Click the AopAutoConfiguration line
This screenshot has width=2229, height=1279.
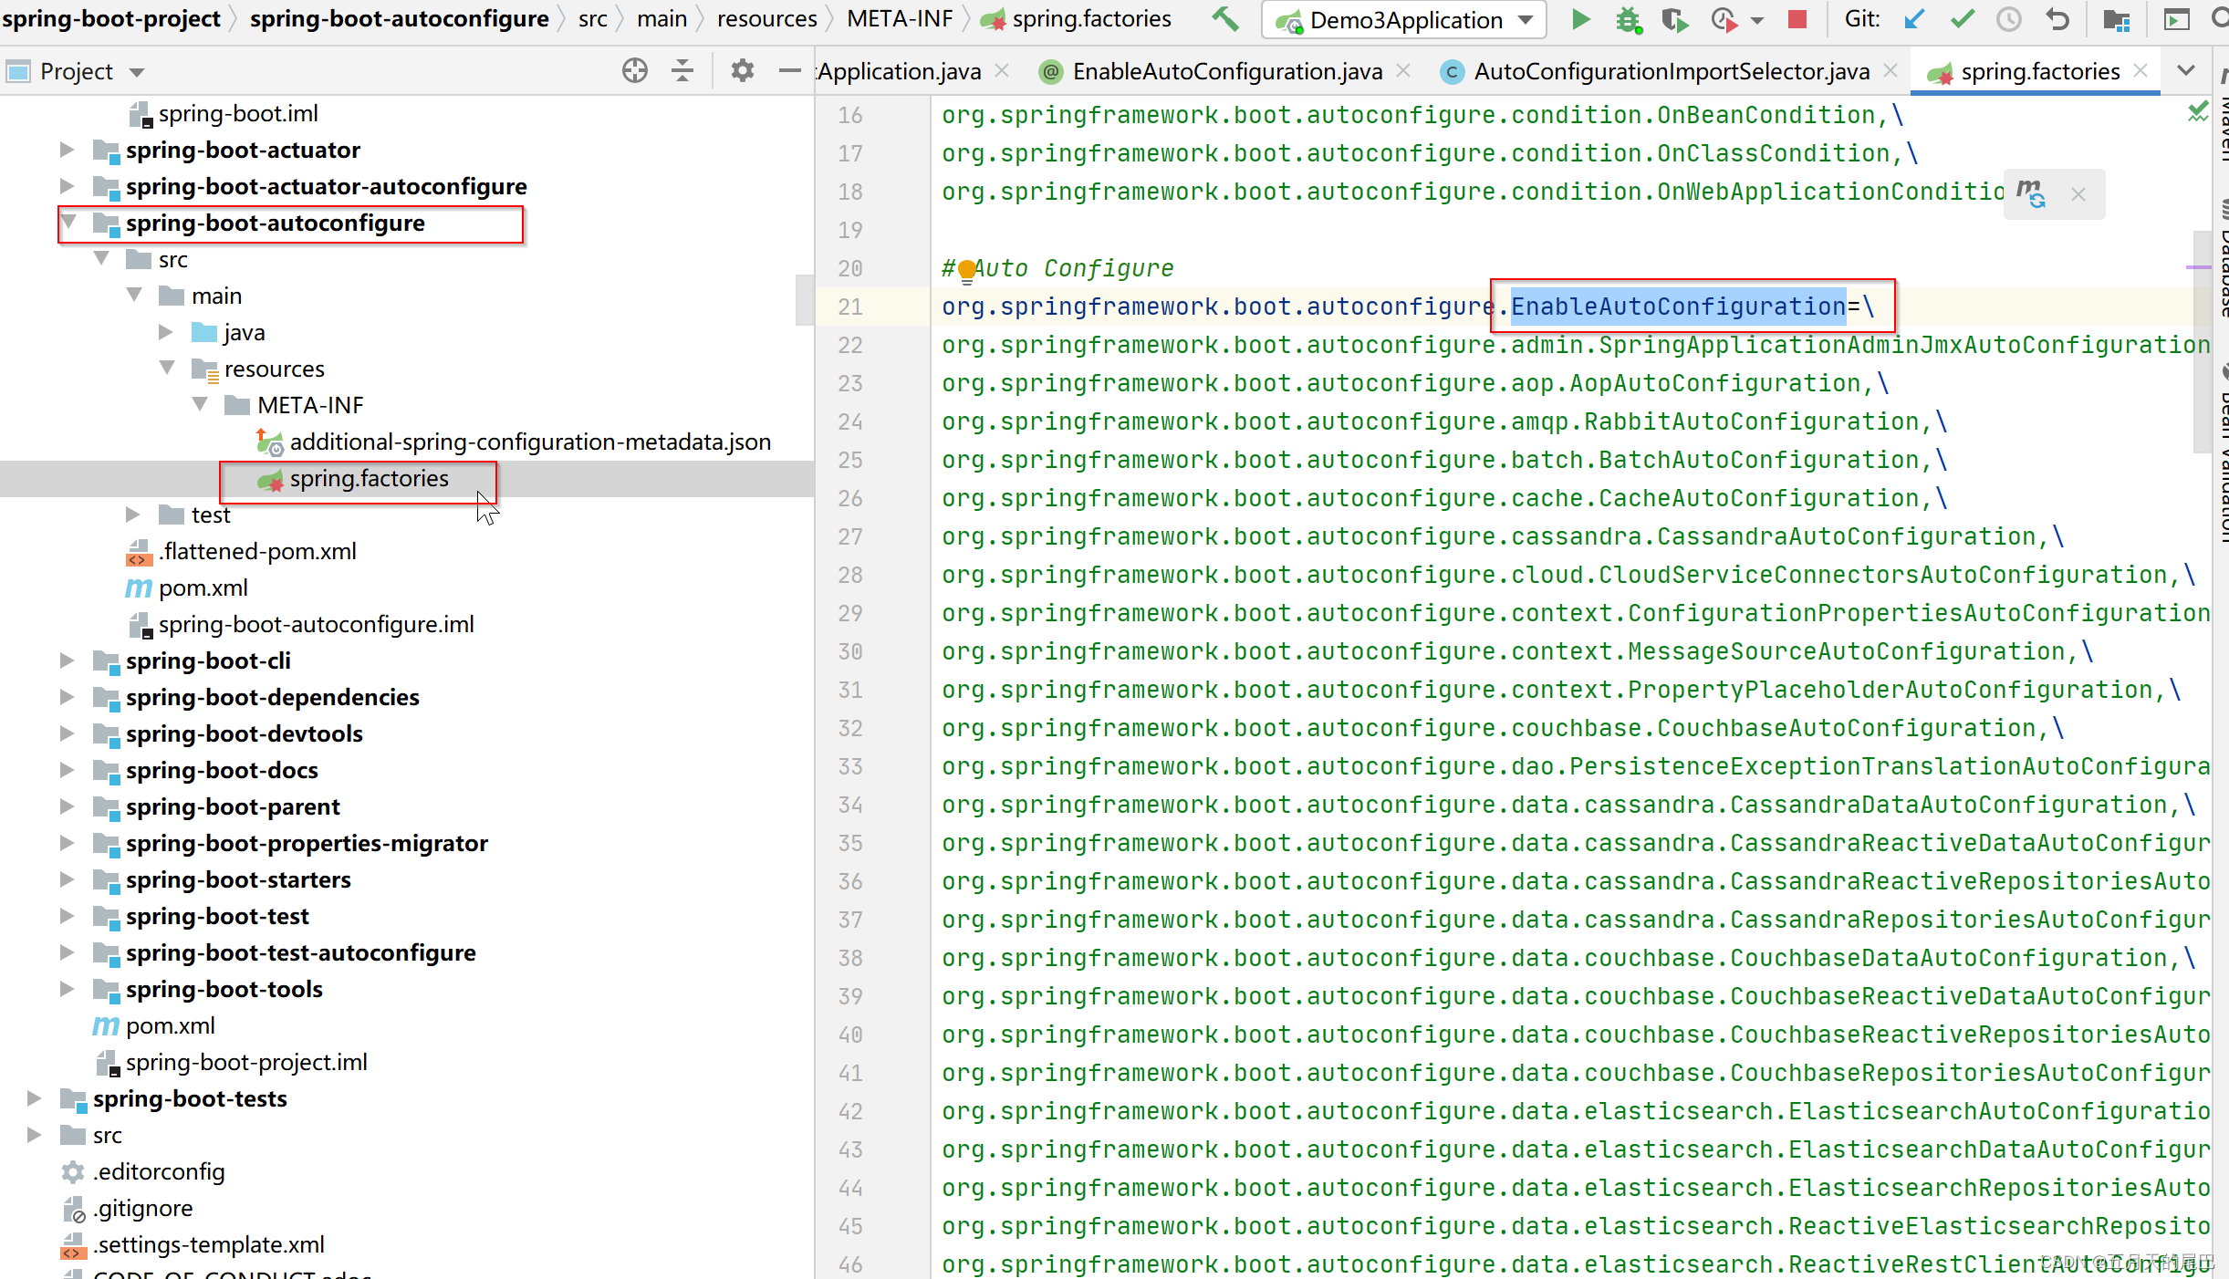(1414, 383)
